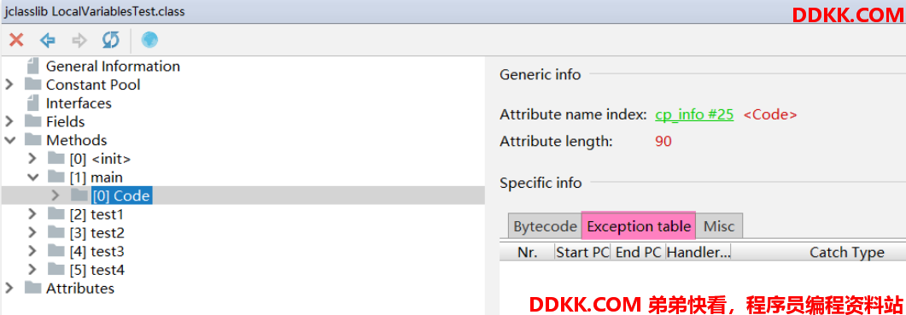This screenshot has height=315, width=906.
Task: Click the [0] Code folder icon
Action: coord(79,195)
